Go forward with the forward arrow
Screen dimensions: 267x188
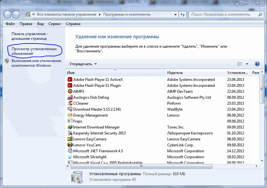(16, 14)
